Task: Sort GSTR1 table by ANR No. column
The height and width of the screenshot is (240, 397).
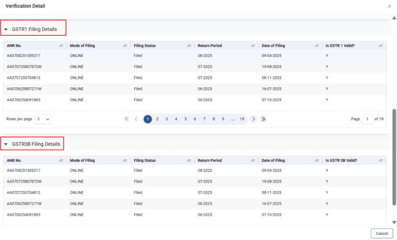Action: 61,45
